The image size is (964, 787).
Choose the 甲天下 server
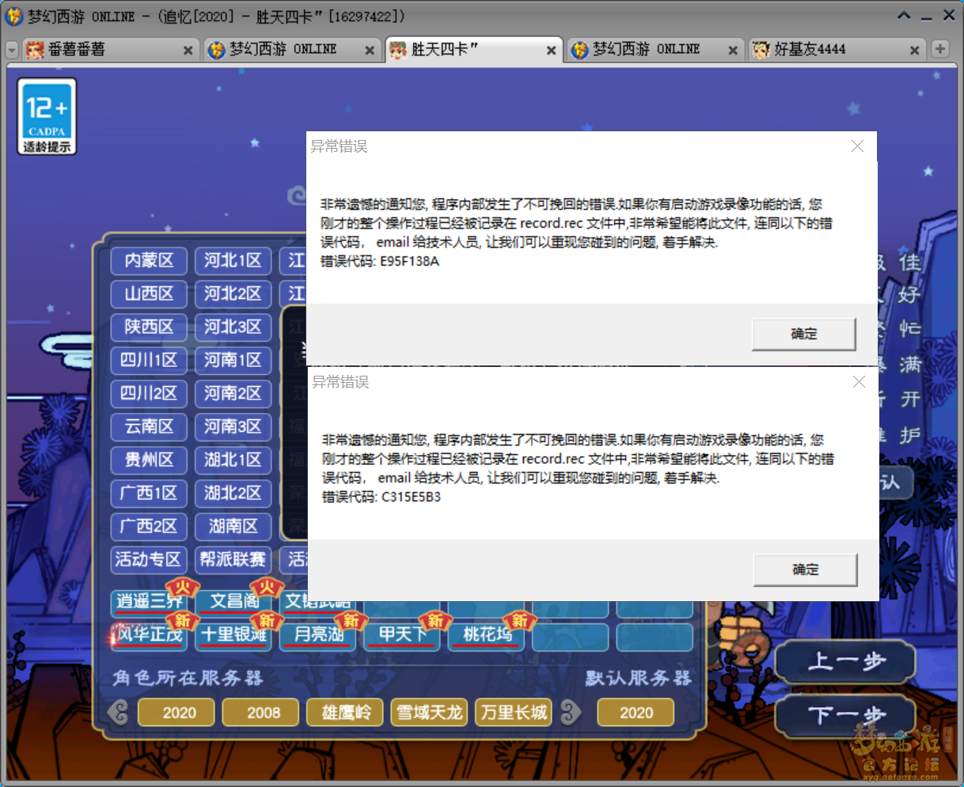402,635
